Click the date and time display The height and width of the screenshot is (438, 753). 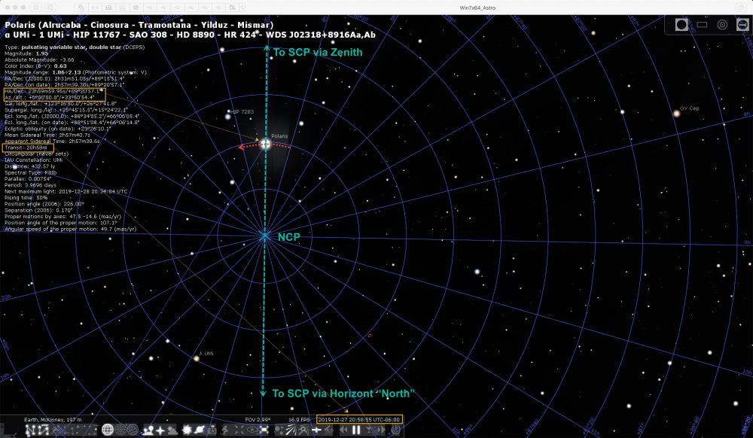point(359,418)
